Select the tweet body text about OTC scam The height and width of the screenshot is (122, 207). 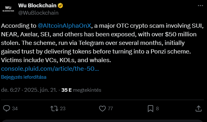tap(102, 43)
